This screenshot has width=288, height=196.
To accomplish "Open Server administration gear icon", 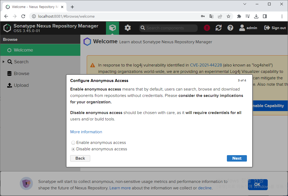I will (128, 28).
